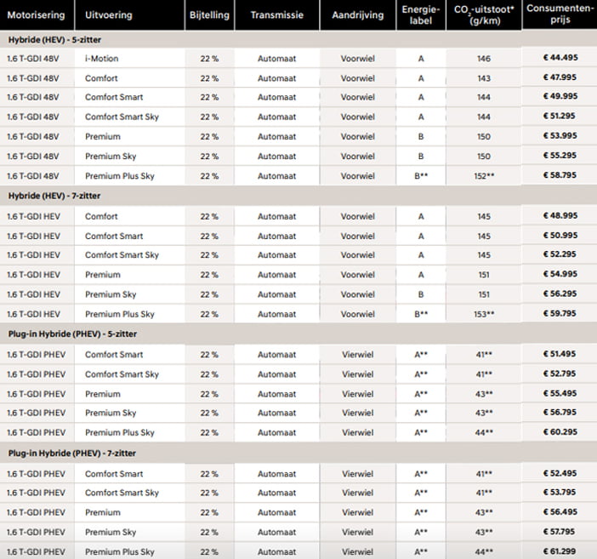This screenshot has height=559, width=597.
Task: Click energy label B in the € 53.995 row
Action: point(421,136)
